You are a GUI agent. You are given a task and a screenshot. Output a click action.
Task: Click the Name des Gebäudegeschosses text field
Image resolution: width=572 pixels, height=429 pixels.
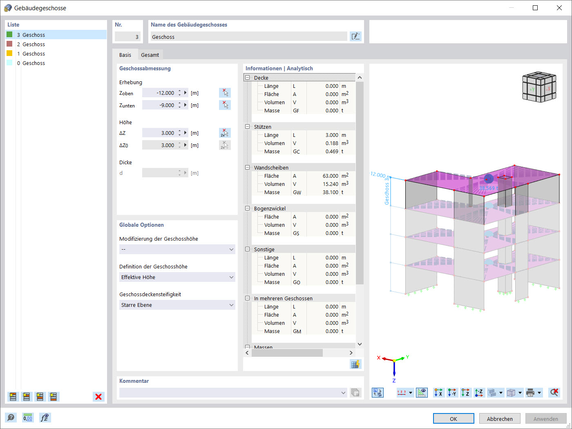click(x=249, y=36)
